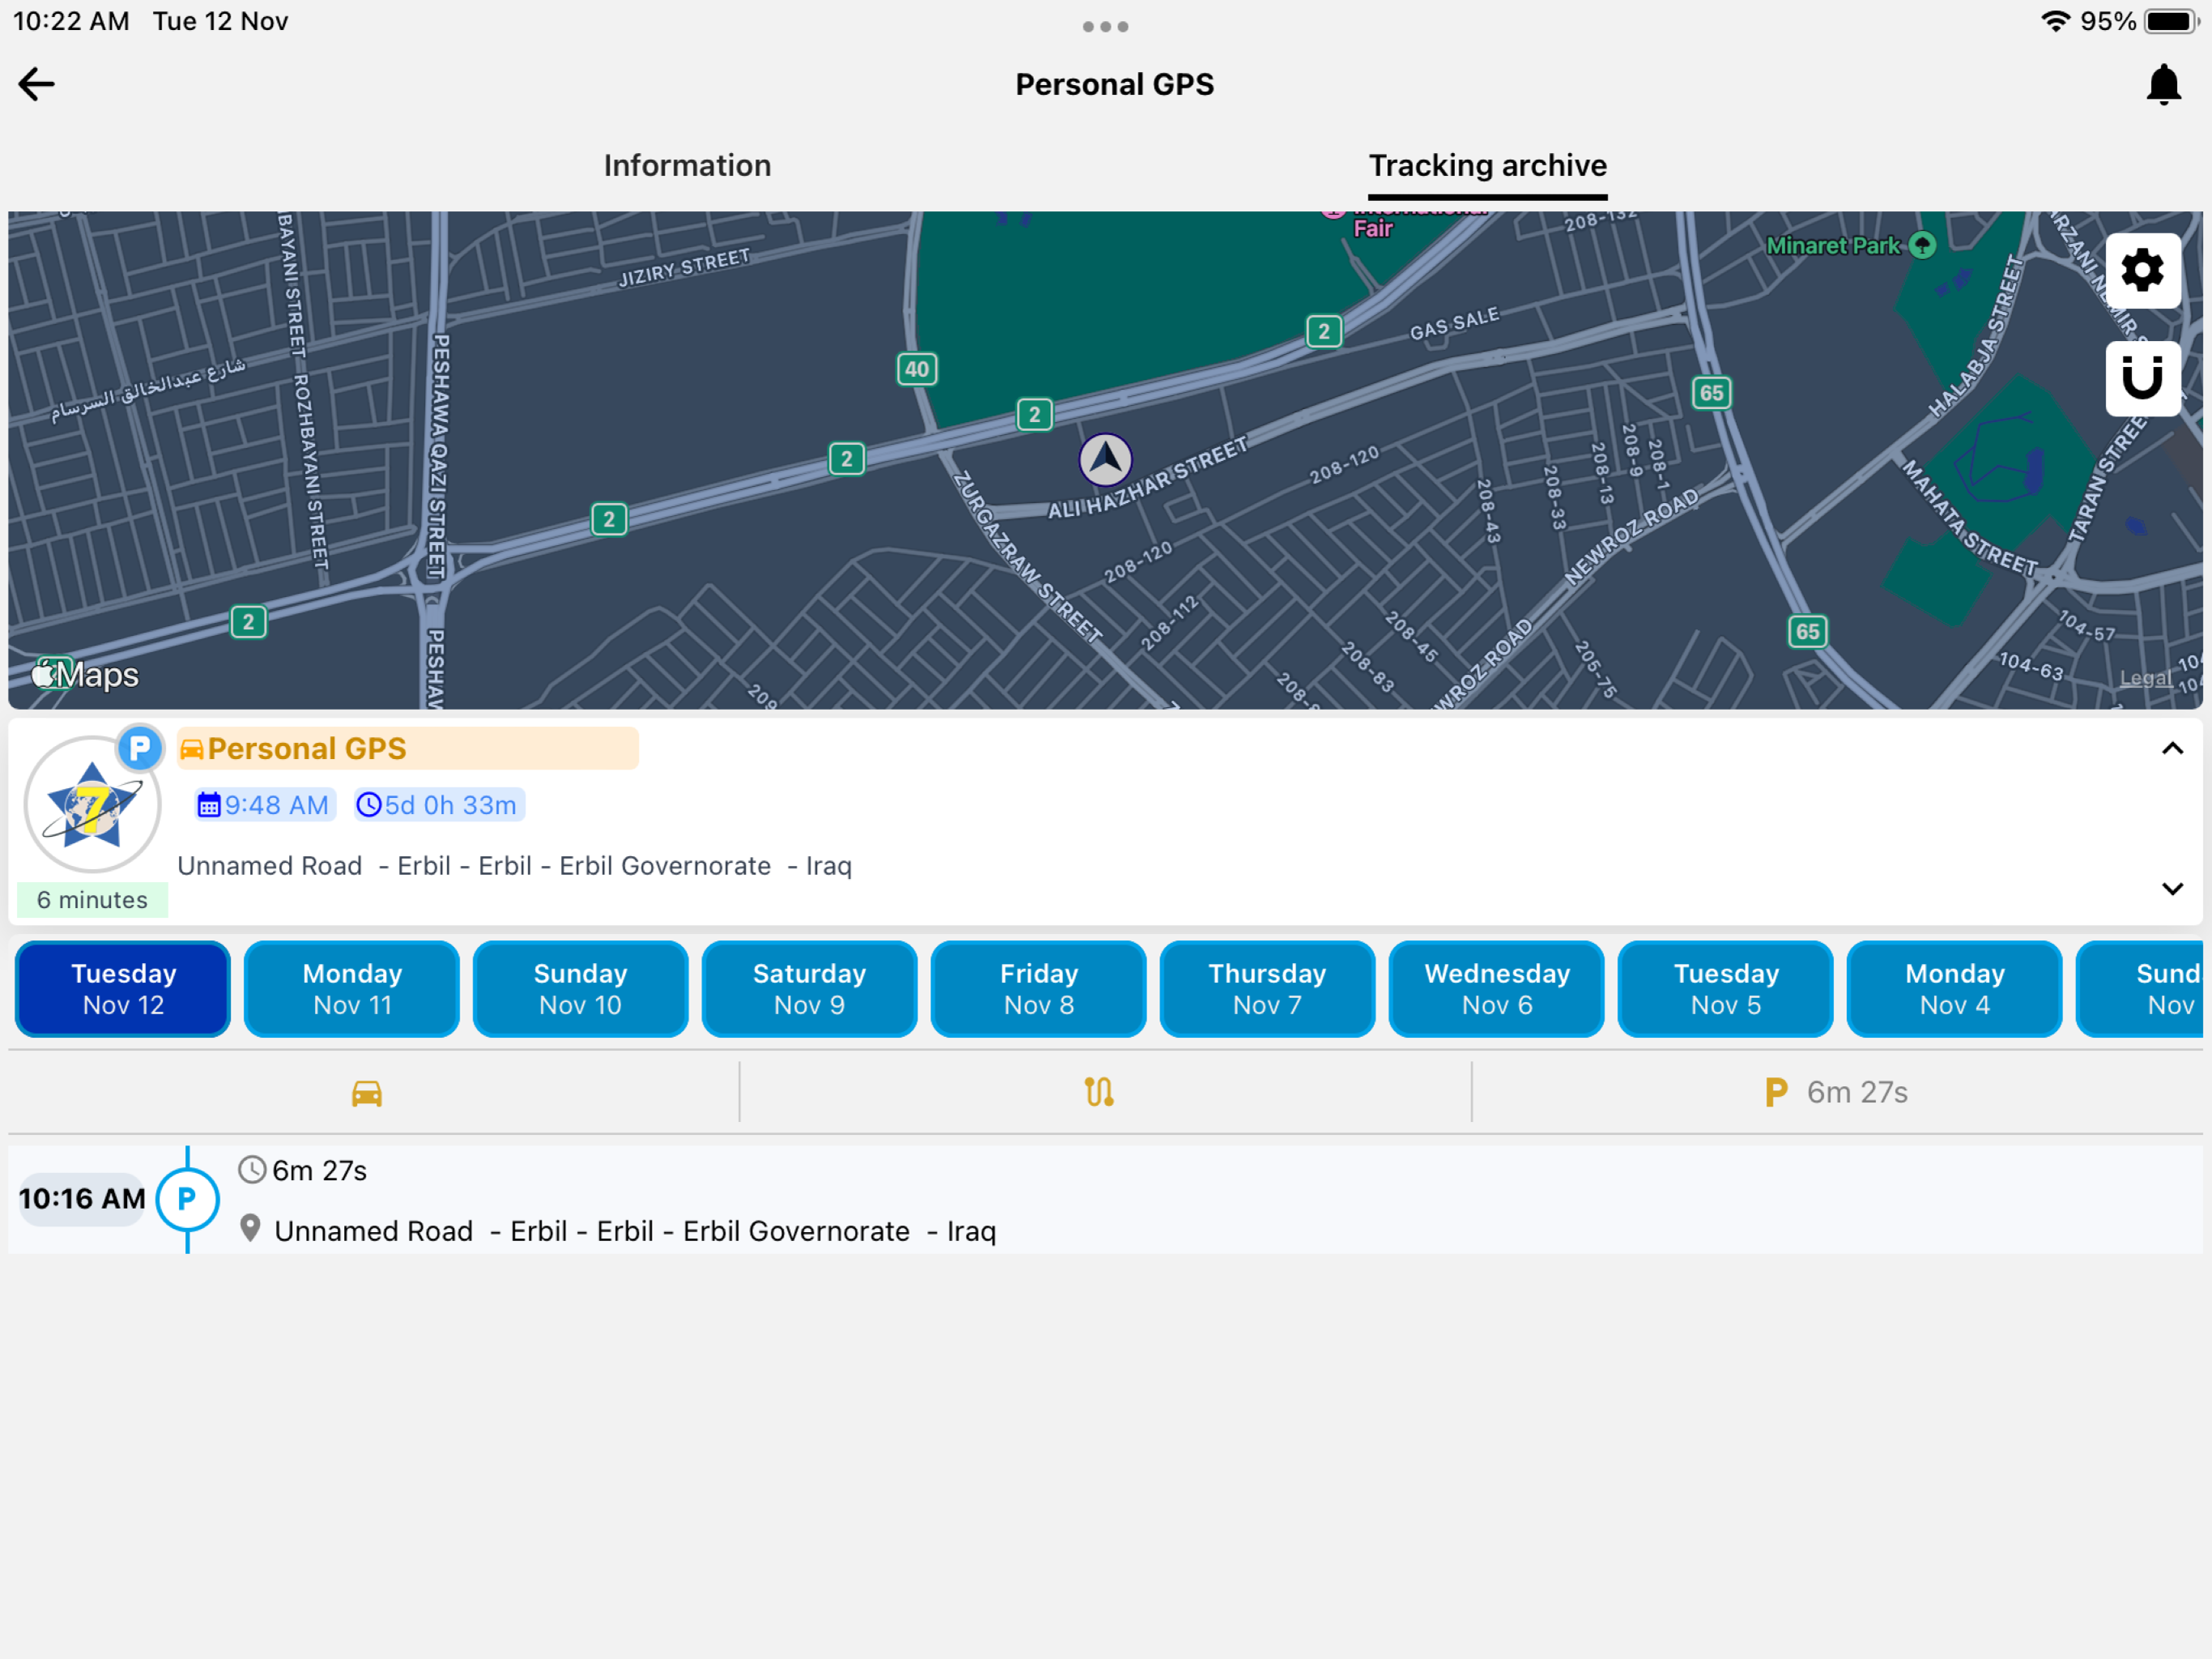
Task: Open notifications bell icon
Action: point(2163,85)
